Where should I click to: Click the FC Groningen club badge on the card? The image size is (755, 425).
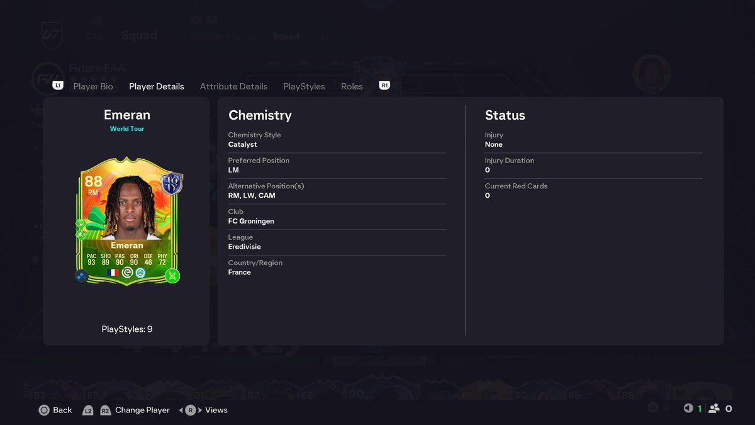[141, 273]
